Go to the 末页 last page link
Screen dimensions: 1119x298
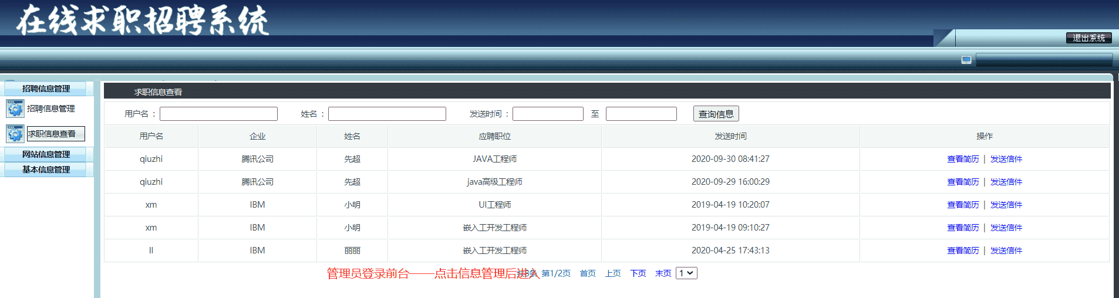coord(663,273)
